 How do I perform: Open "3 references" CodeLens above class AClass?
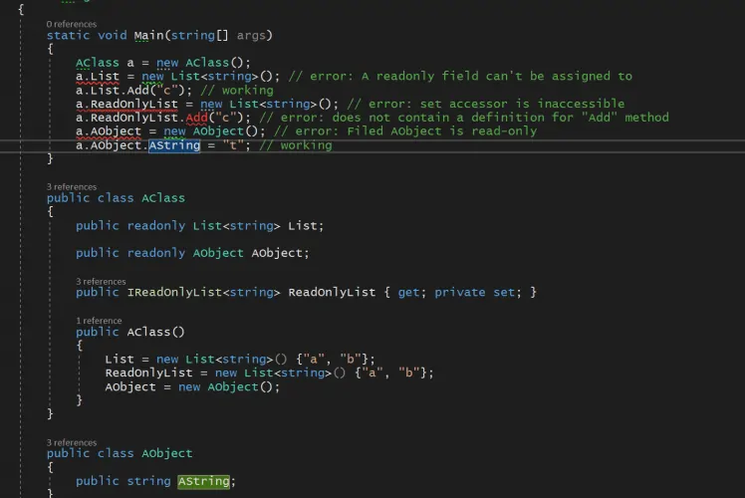tap(72, 186)
